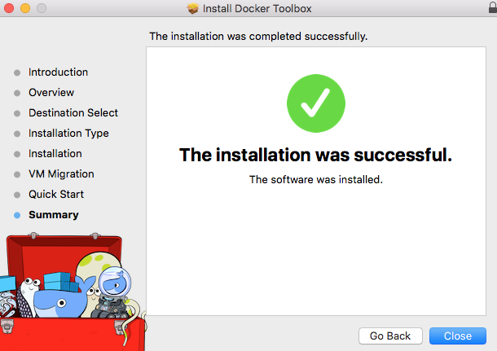497x351 pixels.
Task: Click the gray bullet beside Introduction
Action: pos(16,72)
